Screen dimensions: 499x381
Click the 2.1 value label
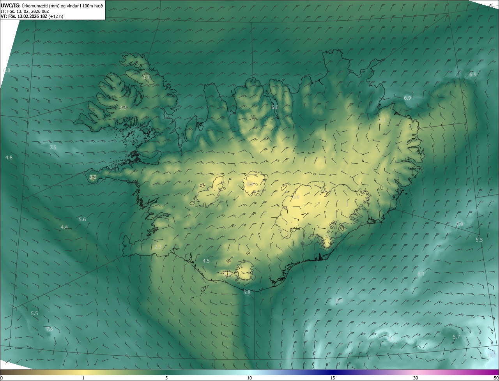pyautogui.click(x=382, y=121)
